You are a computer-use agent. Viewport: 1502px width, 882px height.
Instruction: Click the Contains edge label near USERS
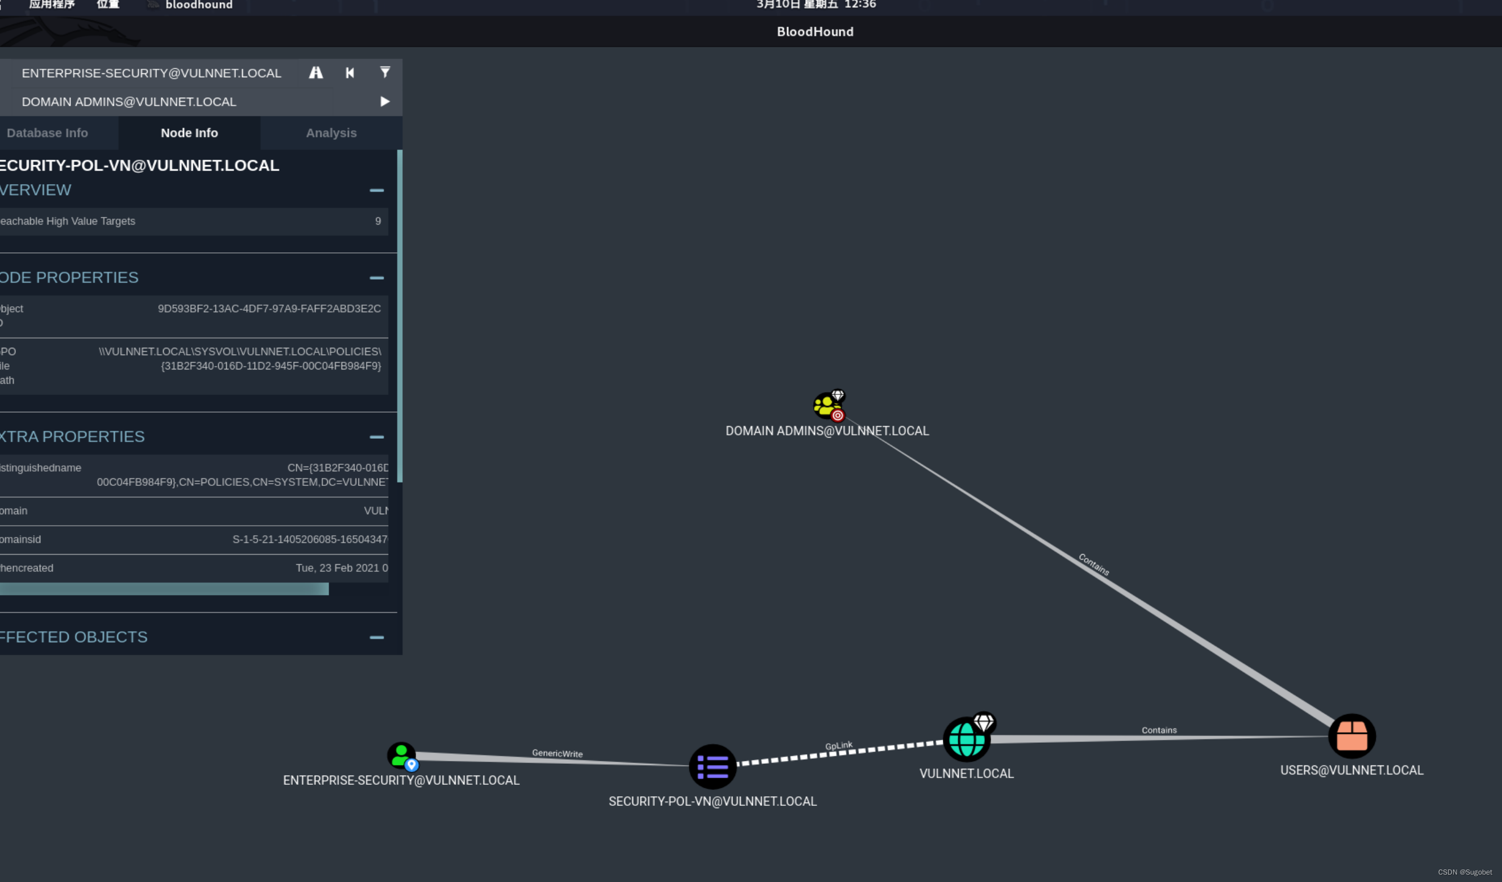tap(1159, 730)
